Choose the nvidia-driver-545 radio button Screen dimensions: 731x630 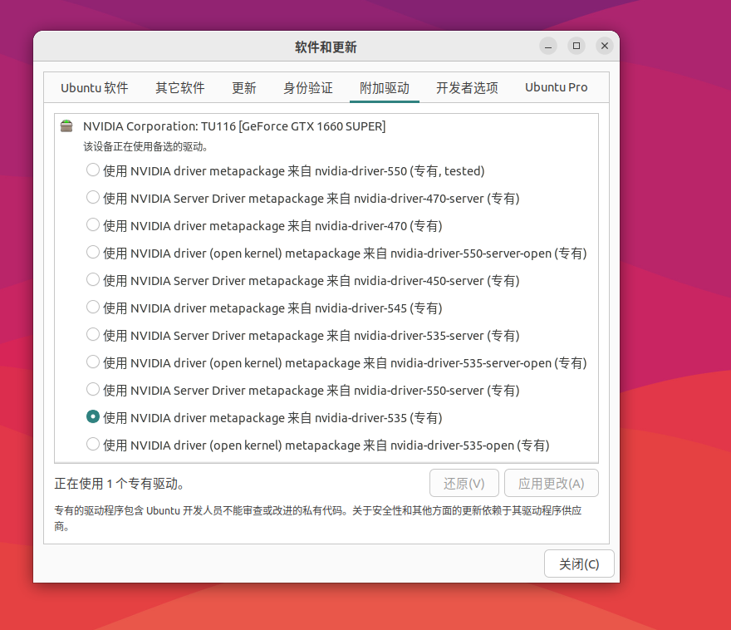93,308
